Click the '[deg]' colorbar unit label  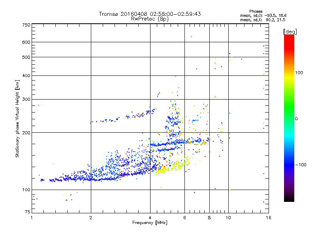tap(290, 32)
